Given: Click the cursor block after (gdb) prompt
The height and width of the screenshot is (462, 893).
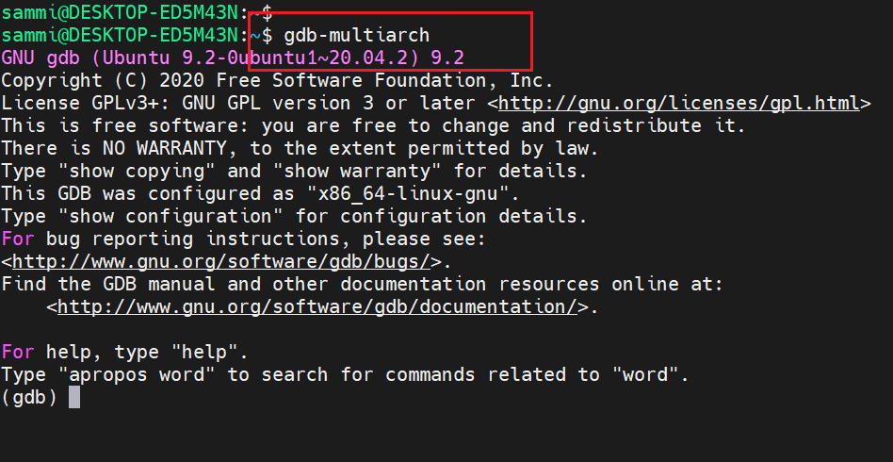Looking at the screenshot, I should pyautogui.click(x=74, y=397).
